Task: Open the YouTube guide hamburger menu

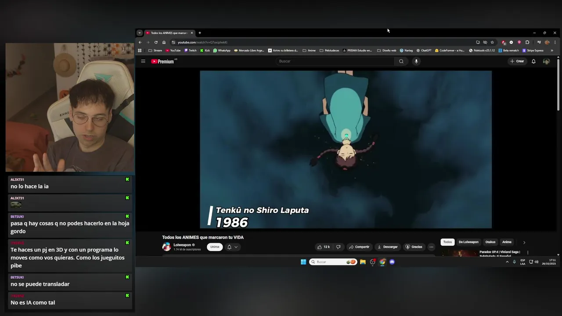Action: coord(143,61)
